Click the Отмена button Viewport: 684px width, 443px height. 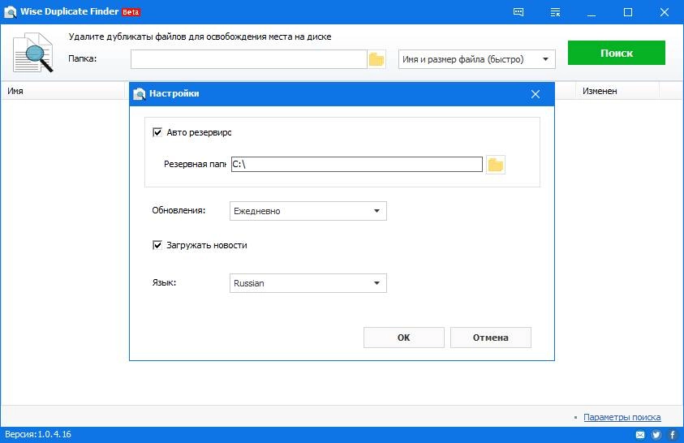491,338
